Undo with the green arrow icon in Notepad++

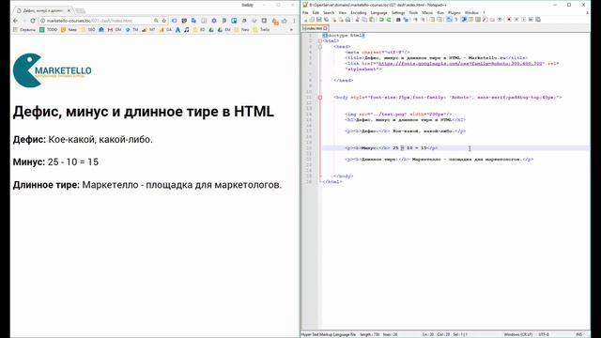[x=382, y=19]
